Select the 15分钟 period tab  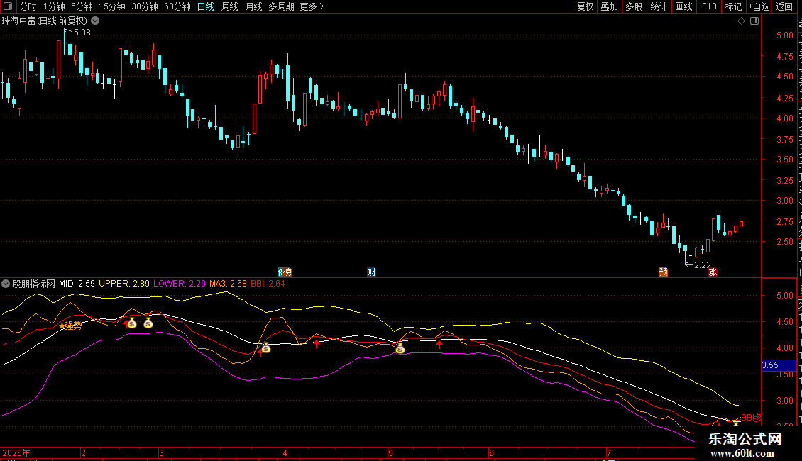point(111,6)
